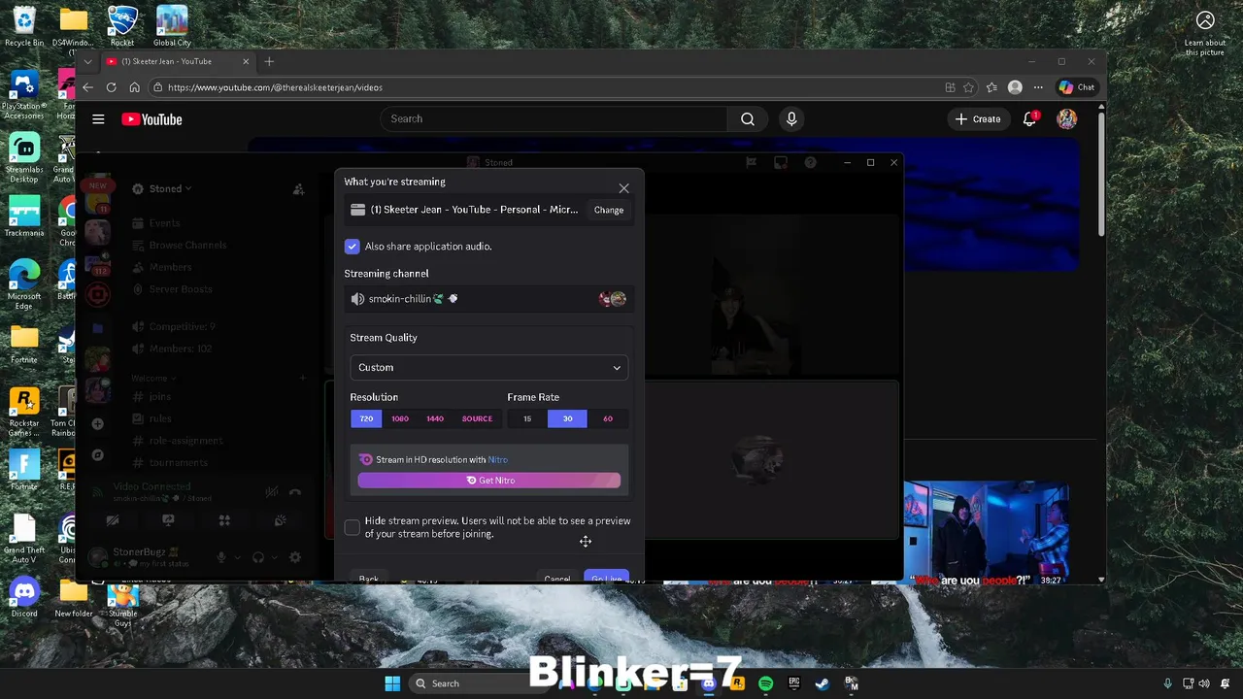Screen dimensions: 1243x699
Task: Open Discord User Settings gear
Action: (295, 557)
